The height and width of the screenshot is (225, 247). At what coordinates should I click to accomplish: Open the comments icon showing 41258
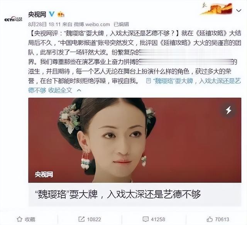tap(154, 219)
